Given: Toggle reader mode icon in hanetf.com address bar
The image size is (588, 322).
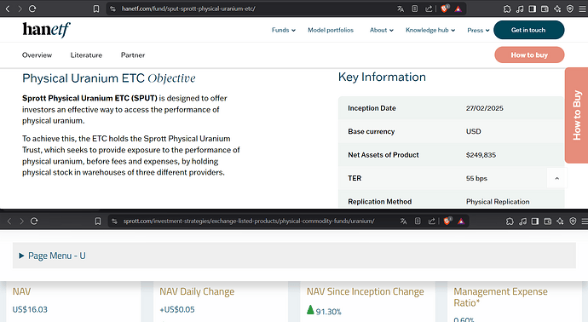Looking at the screenshot, I should click(x=414, y=9).
